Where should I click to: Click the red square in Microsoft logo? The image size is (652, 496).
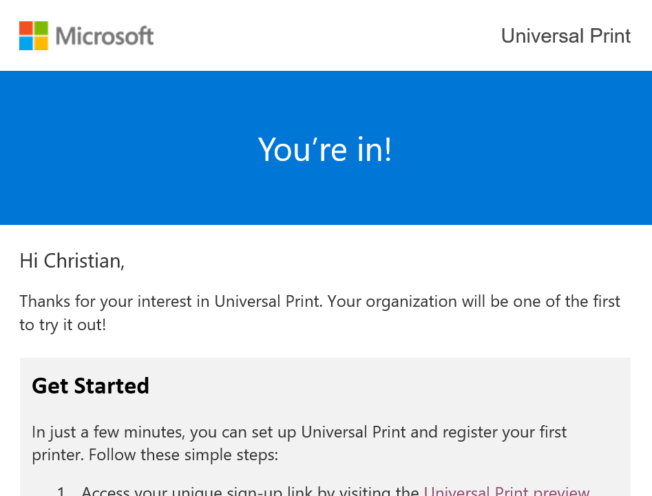tap(26, 28)
